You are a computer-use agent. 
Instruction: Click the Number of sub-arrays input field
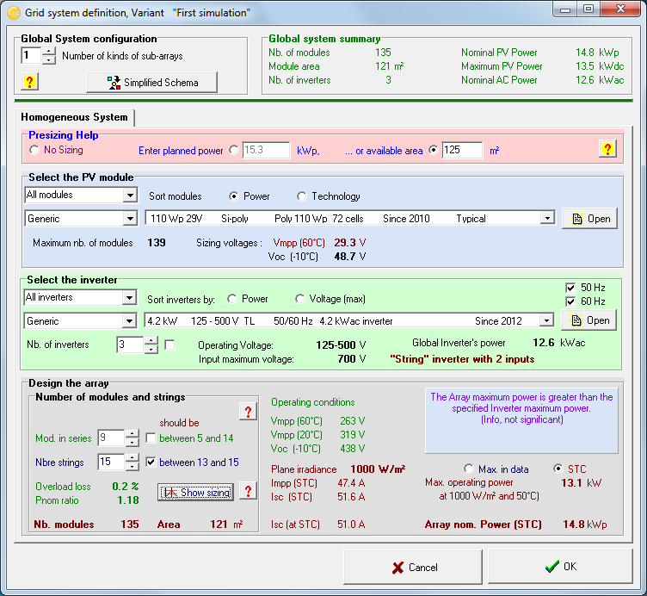(x=31, y=55)
